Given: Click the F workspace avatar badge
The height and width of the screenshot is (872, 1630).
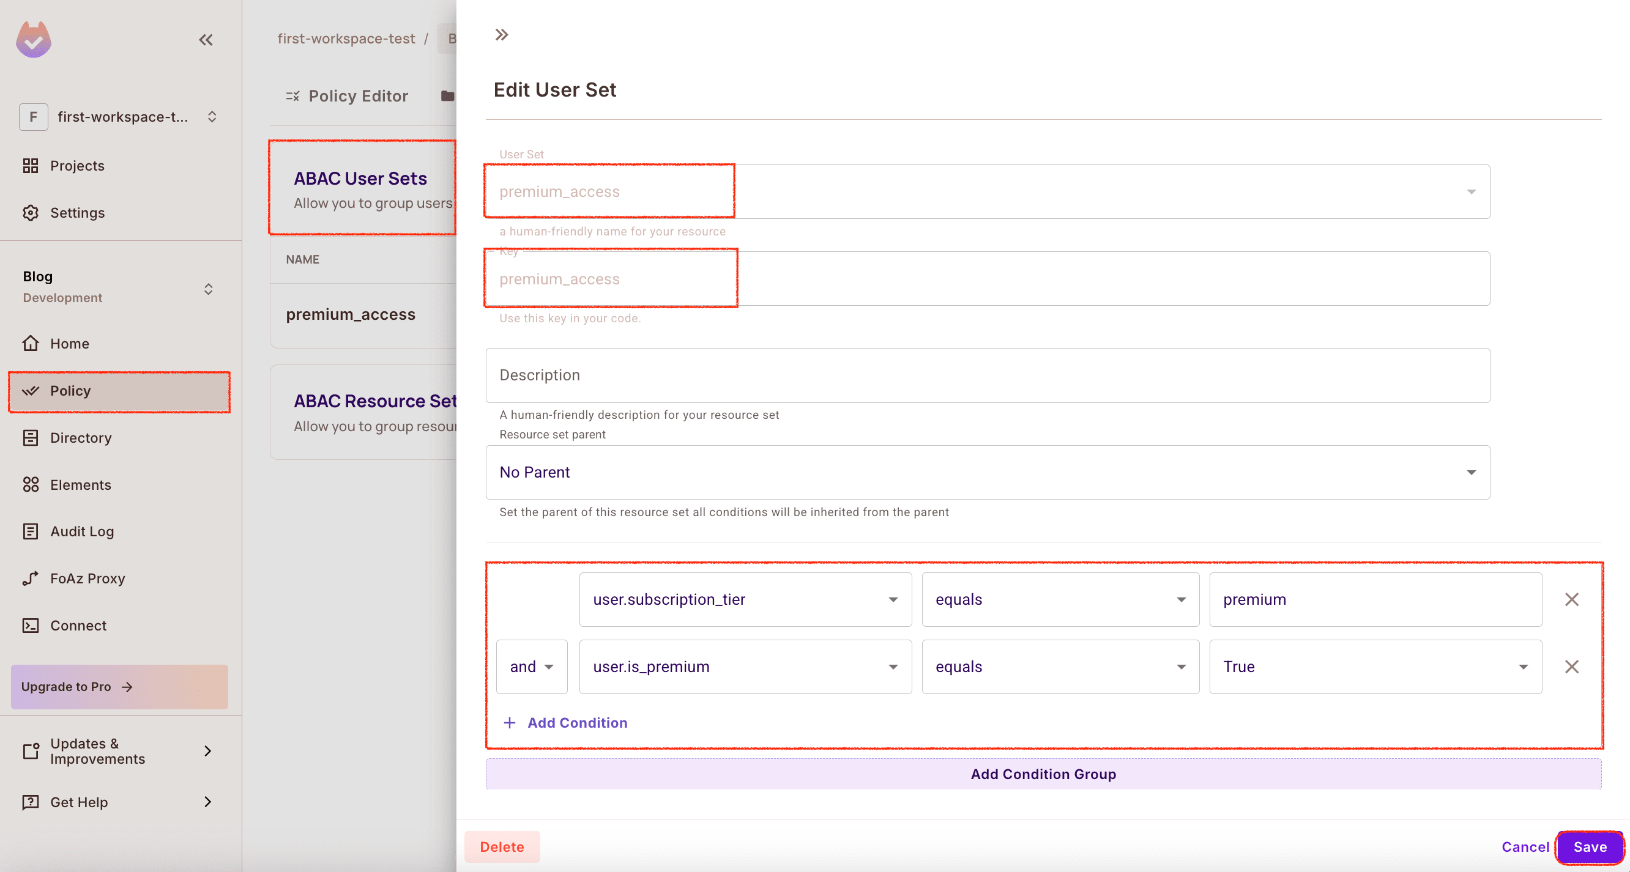Looking at the screenshot, I should pos(34,117).
